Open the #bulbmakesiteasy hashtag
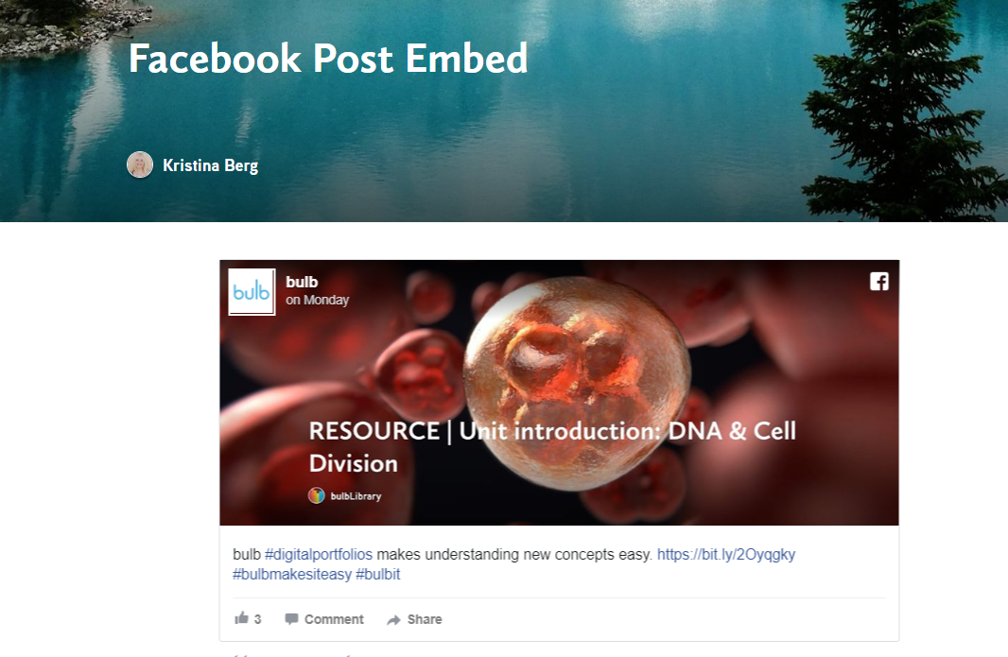Image resolution: width=1008 pixels, height=657 pixels. tap(292, 574)
